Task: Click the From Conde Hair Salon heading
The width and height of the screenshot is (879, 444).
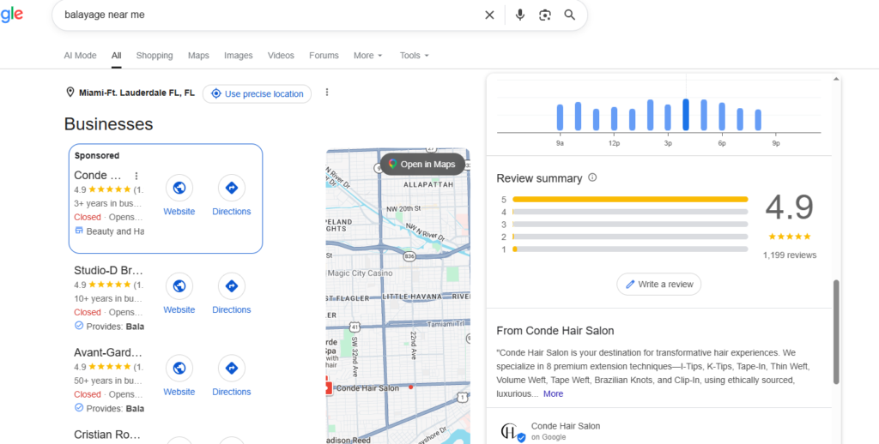Action: pos(555,331)
